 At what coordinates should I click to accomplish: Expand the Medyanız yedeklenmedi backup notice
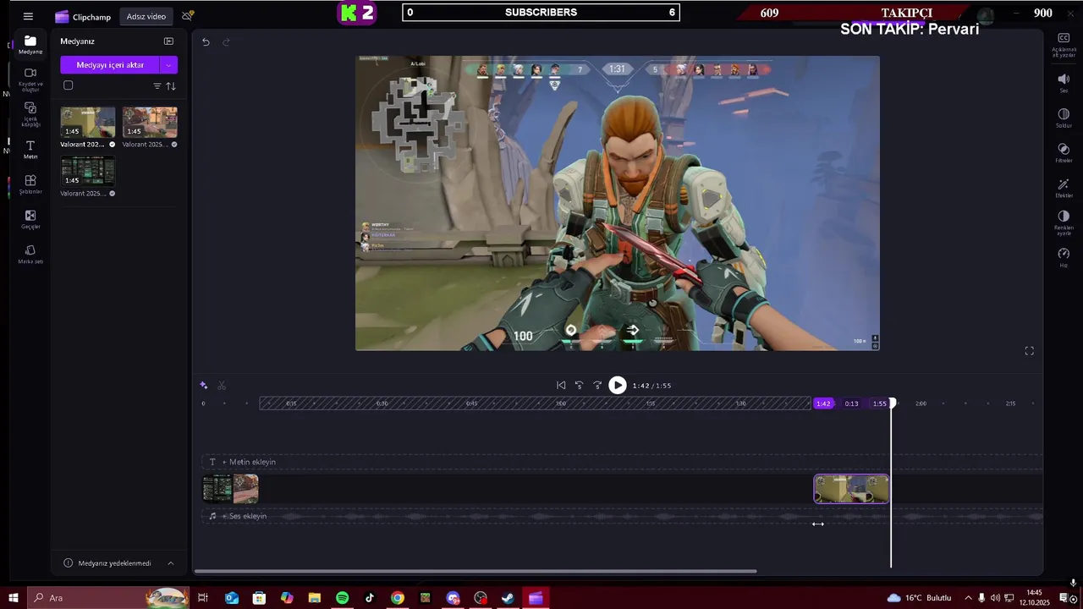tap(170, 563)
